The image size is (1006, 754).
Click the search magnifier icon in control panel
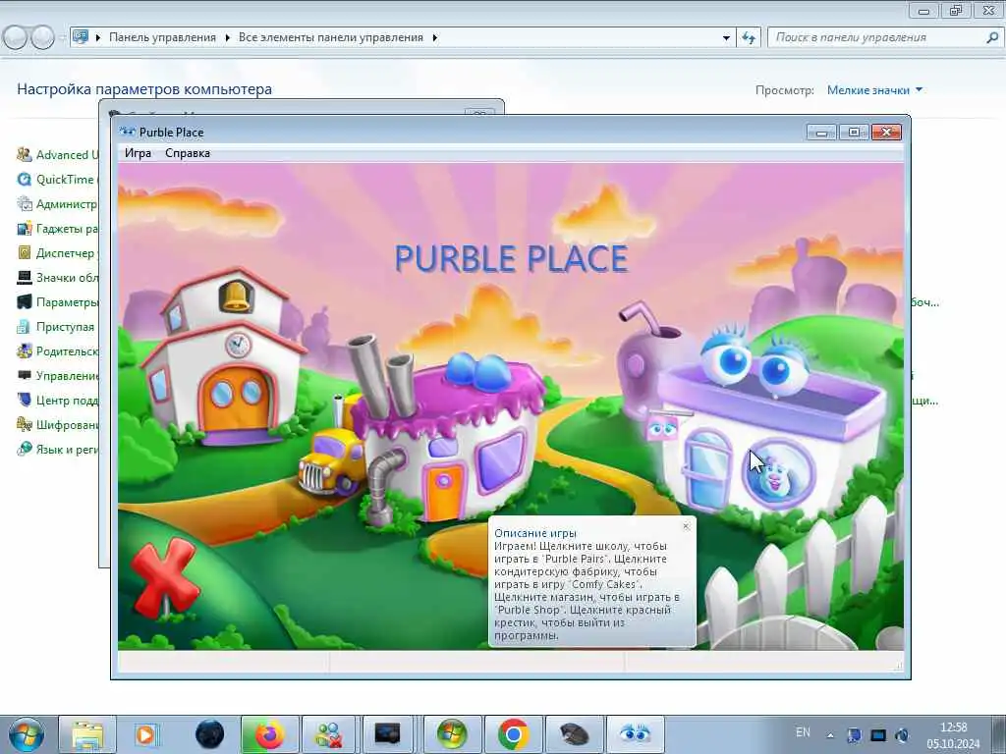(992, 37)
